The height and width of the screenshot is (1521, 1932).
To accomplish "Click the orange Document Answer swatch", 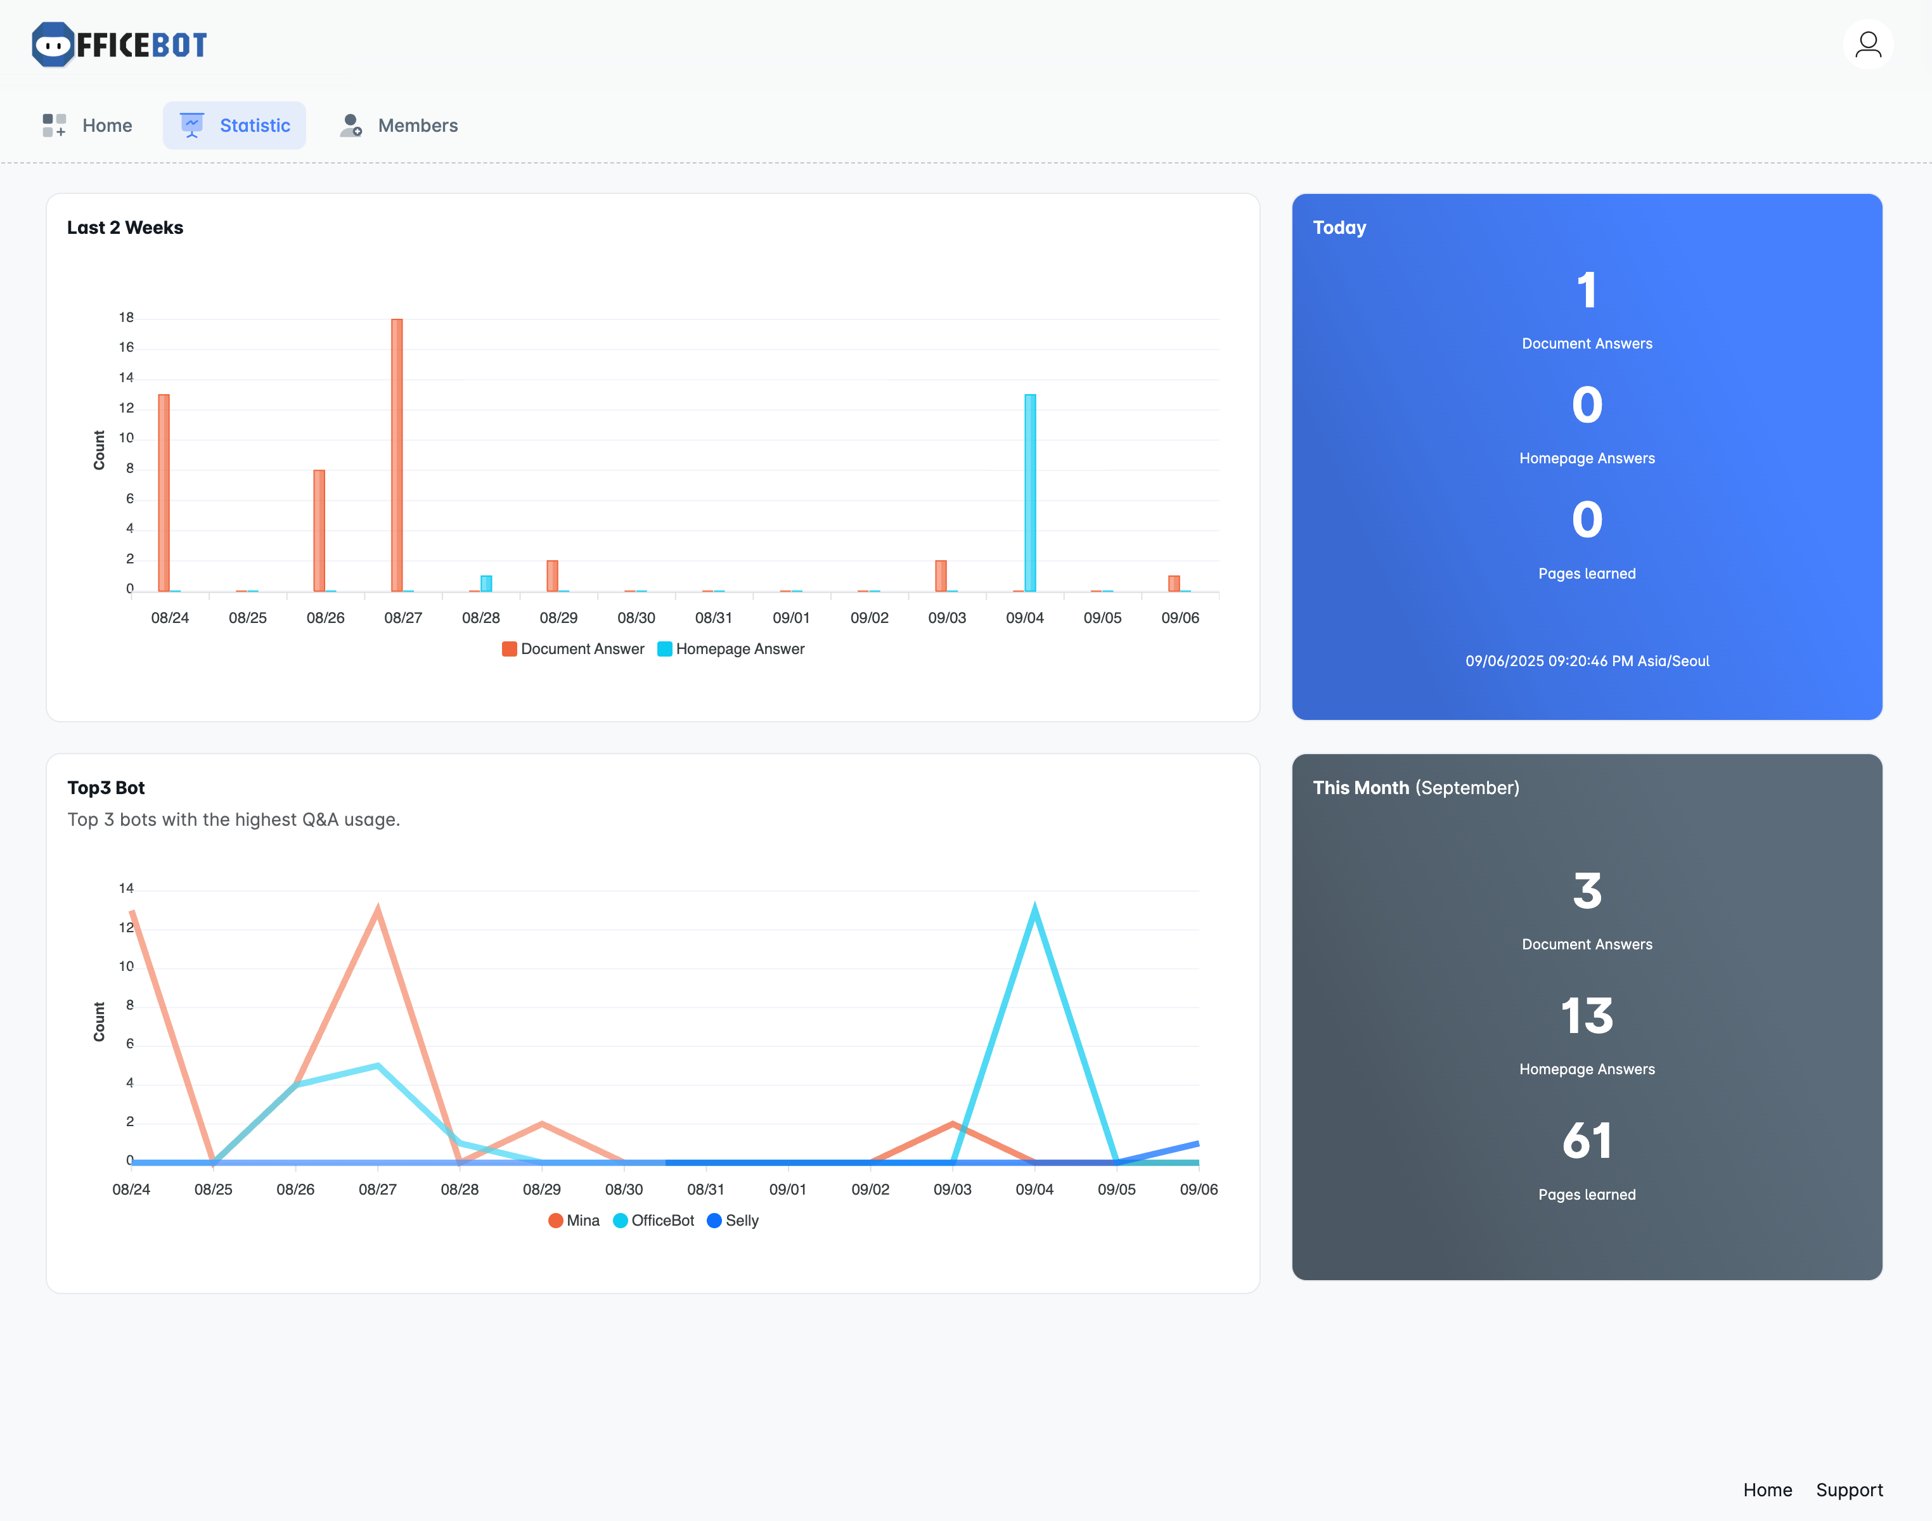I will tap(510, 649).
